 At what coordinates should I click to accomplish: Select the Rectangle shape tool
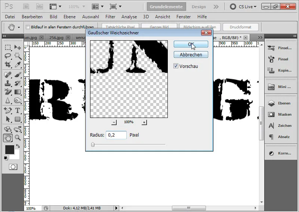click(x=18, y=119)
